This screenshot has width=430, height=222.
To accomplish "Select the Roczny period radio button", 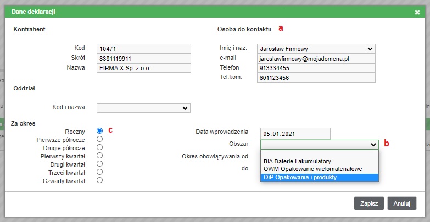I will click(x=99, y=131).
